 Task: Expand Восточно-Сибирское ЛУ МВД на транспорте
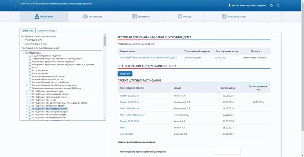[27, 85]
